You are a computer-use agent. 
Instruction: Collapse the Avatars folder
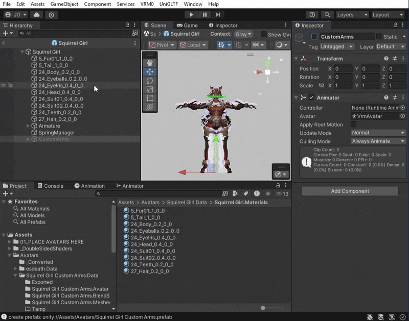pos(10,255)
